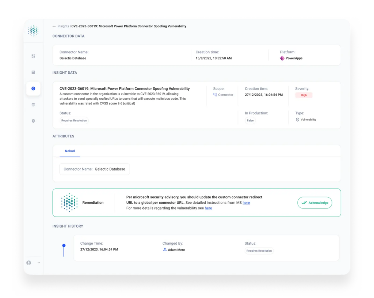The image size is (374, 298).
Task: Open the highlighted Insights sidebar icon
Action: [33, 88]
